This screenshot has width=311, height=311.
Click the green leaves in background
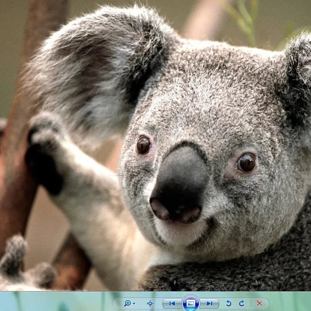click(245, 19)
